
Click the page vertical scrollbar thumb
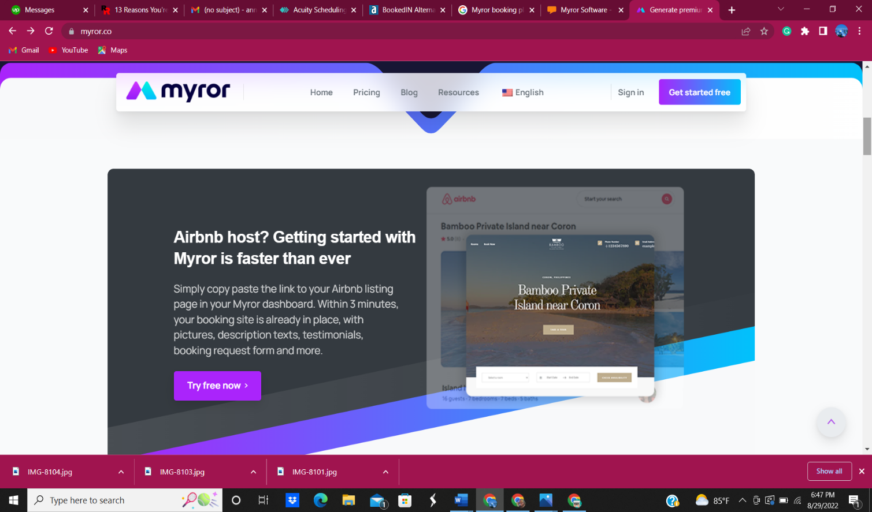[867, 136]
